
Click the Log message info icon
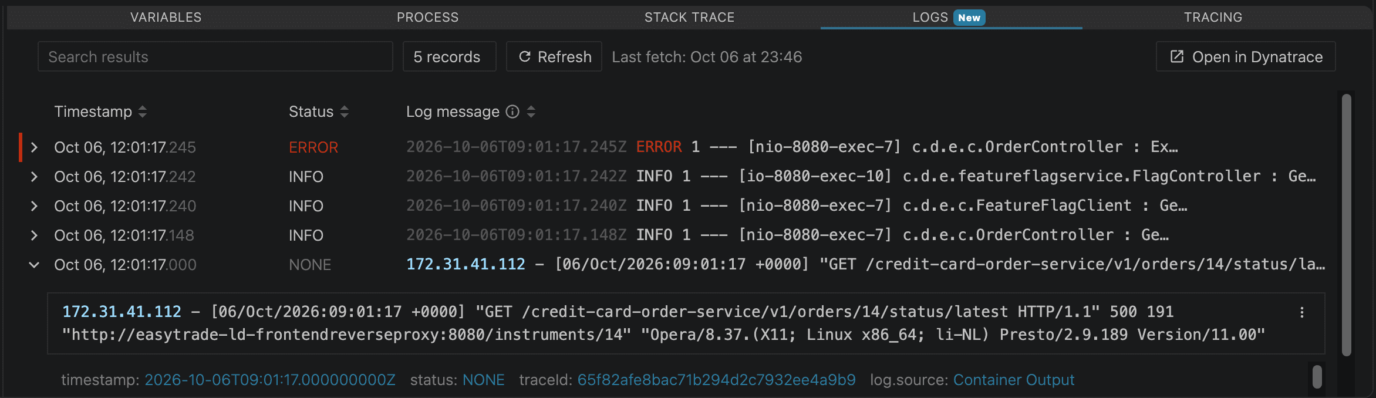512,112
